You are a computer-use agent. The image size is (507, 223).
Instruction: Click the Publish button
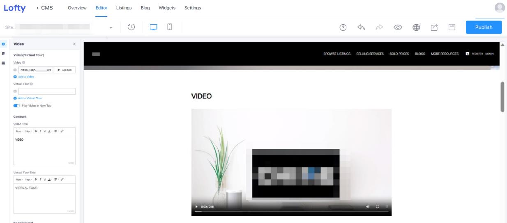(484, 27)
